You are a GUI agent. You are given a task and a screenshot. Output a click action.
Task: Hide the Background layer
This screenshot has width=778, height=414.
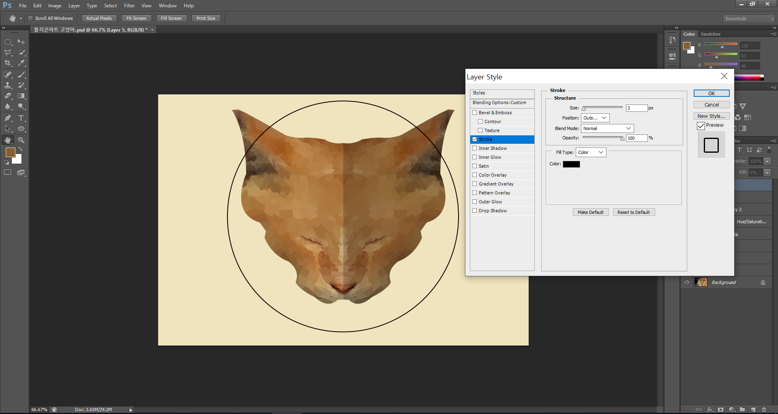pyautogui.click(x=687, y=282)
